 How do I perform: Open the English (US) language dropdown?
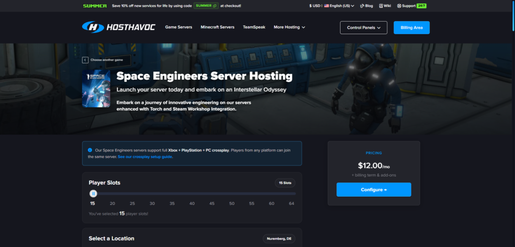click(339, 6)
